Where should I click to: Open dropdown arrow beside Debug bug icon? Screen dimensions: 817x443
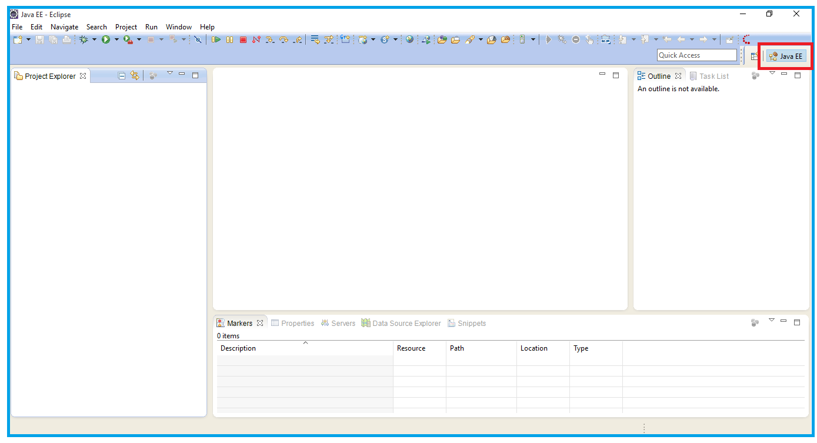[x=94, y=39]
